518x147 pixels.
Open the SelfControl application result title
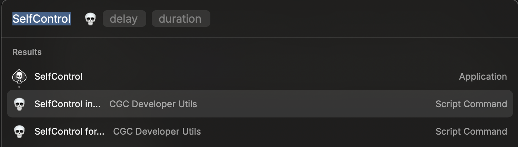click(x=59, y=77)
